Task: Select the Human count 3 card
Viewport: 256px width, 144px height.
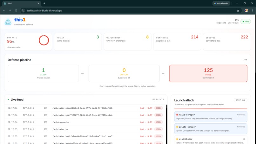Action: pyautogui.click(x=78, y=42)
